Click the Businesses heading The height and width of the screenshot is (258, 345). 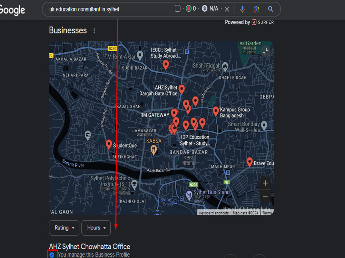[68, 30]
